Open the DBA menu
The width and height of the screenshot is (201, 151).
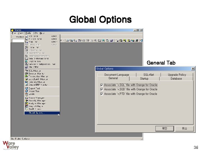(35, 33)
